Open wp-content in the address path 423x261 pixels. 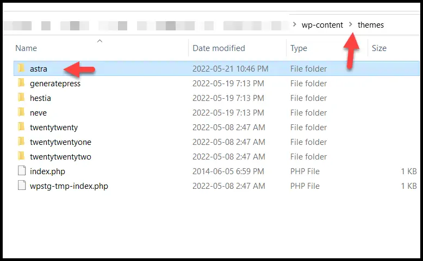(322, 25)
